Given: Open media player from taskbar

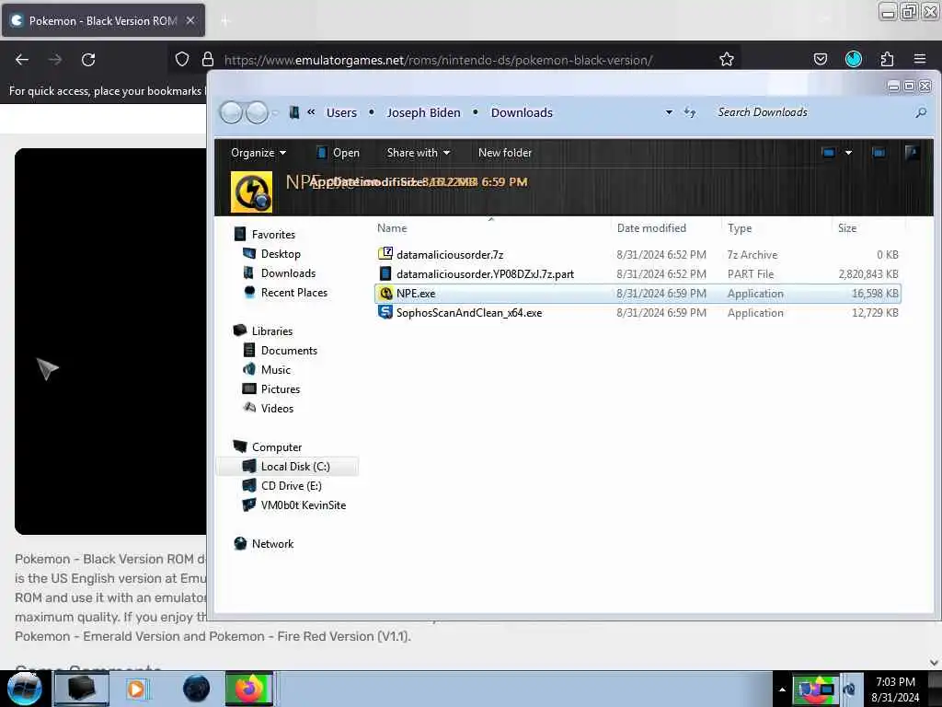Looking at the screenshot, I should [136, 689].
